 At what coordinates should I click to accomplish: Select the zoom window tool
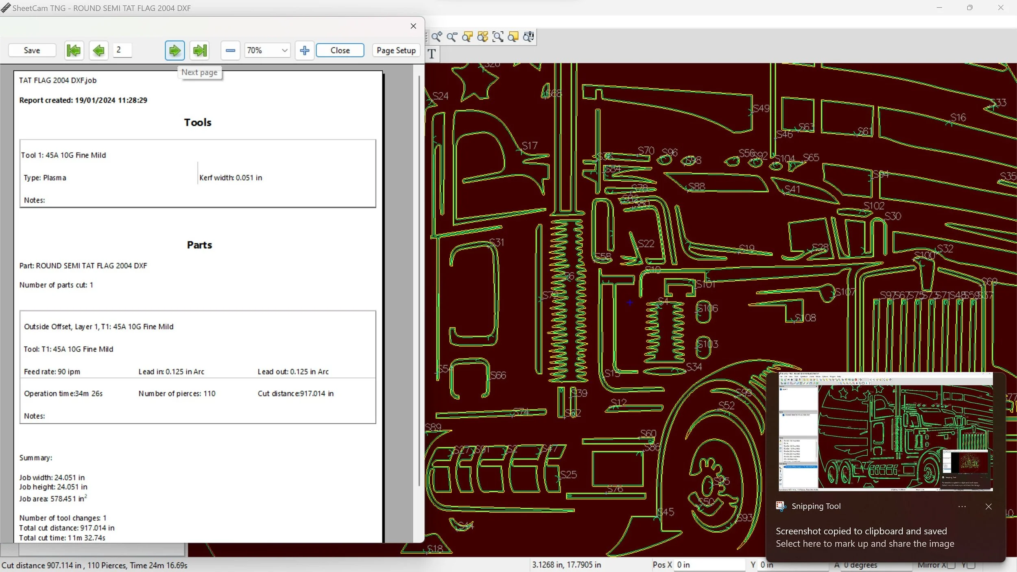point(498,37)
